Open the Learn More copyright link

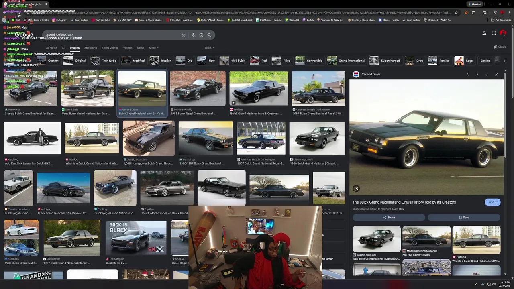pyautogui.click(x=398, y=209)
